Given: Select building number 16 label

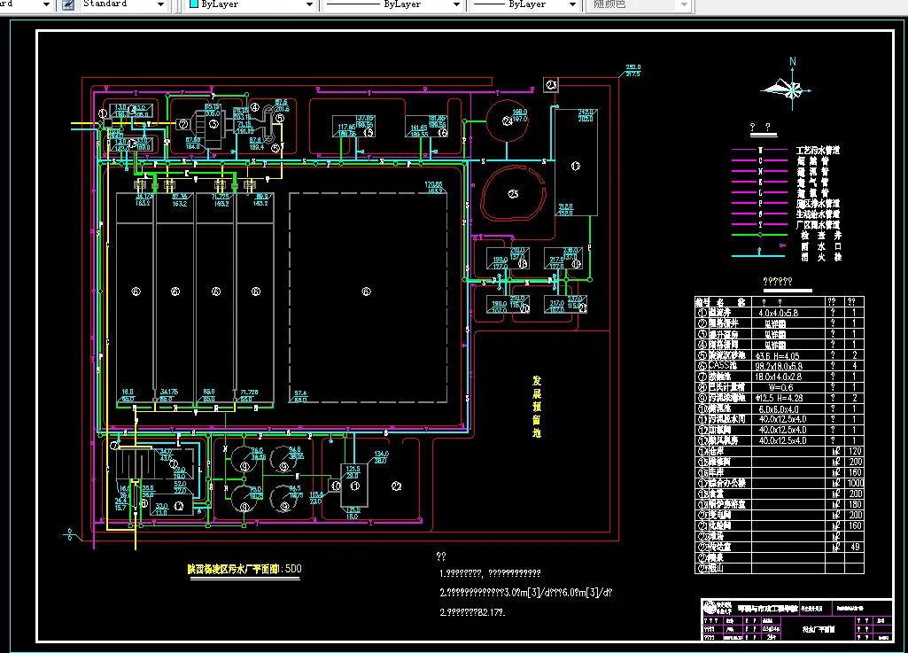Looking at the screenshot, I should pos(442,133).
